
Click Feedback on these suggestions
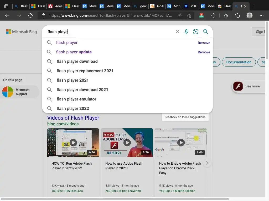[x=185, y=117]
